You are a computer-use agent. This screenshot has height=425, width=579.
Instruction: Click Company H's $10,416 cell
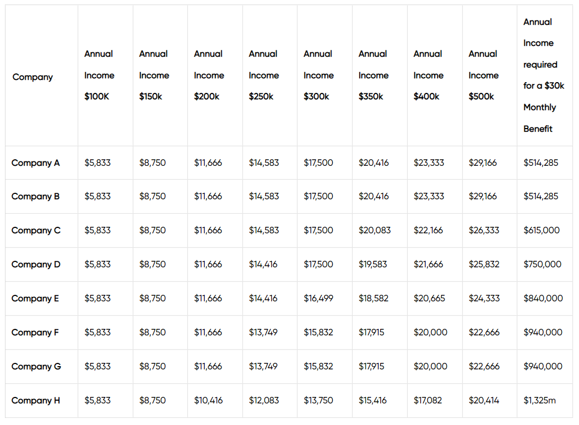pyautogui.click(x=208, y=400)
